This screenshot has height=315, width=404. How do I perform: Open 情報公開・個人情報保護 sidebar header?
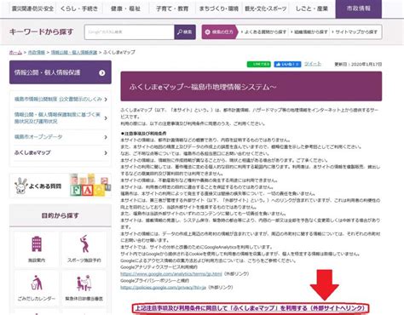(61, 72)
